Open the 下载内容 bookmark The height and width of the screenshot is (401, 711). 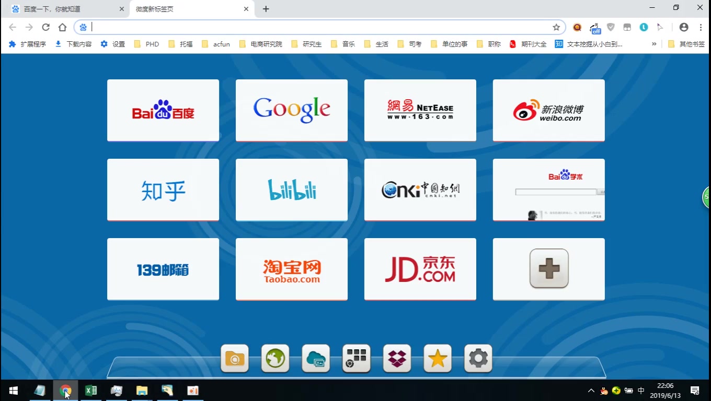coord(74,44)
